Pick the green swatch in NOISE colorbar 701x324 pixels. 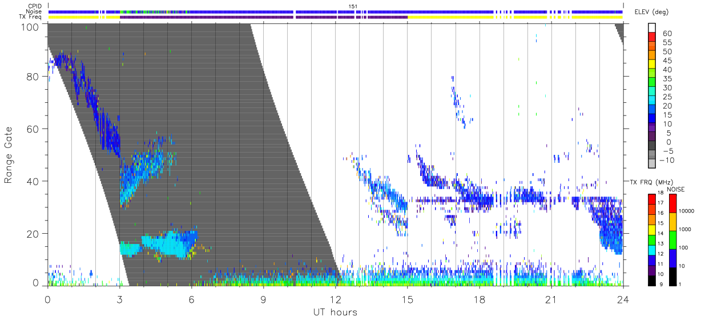(x=672, y=239)
